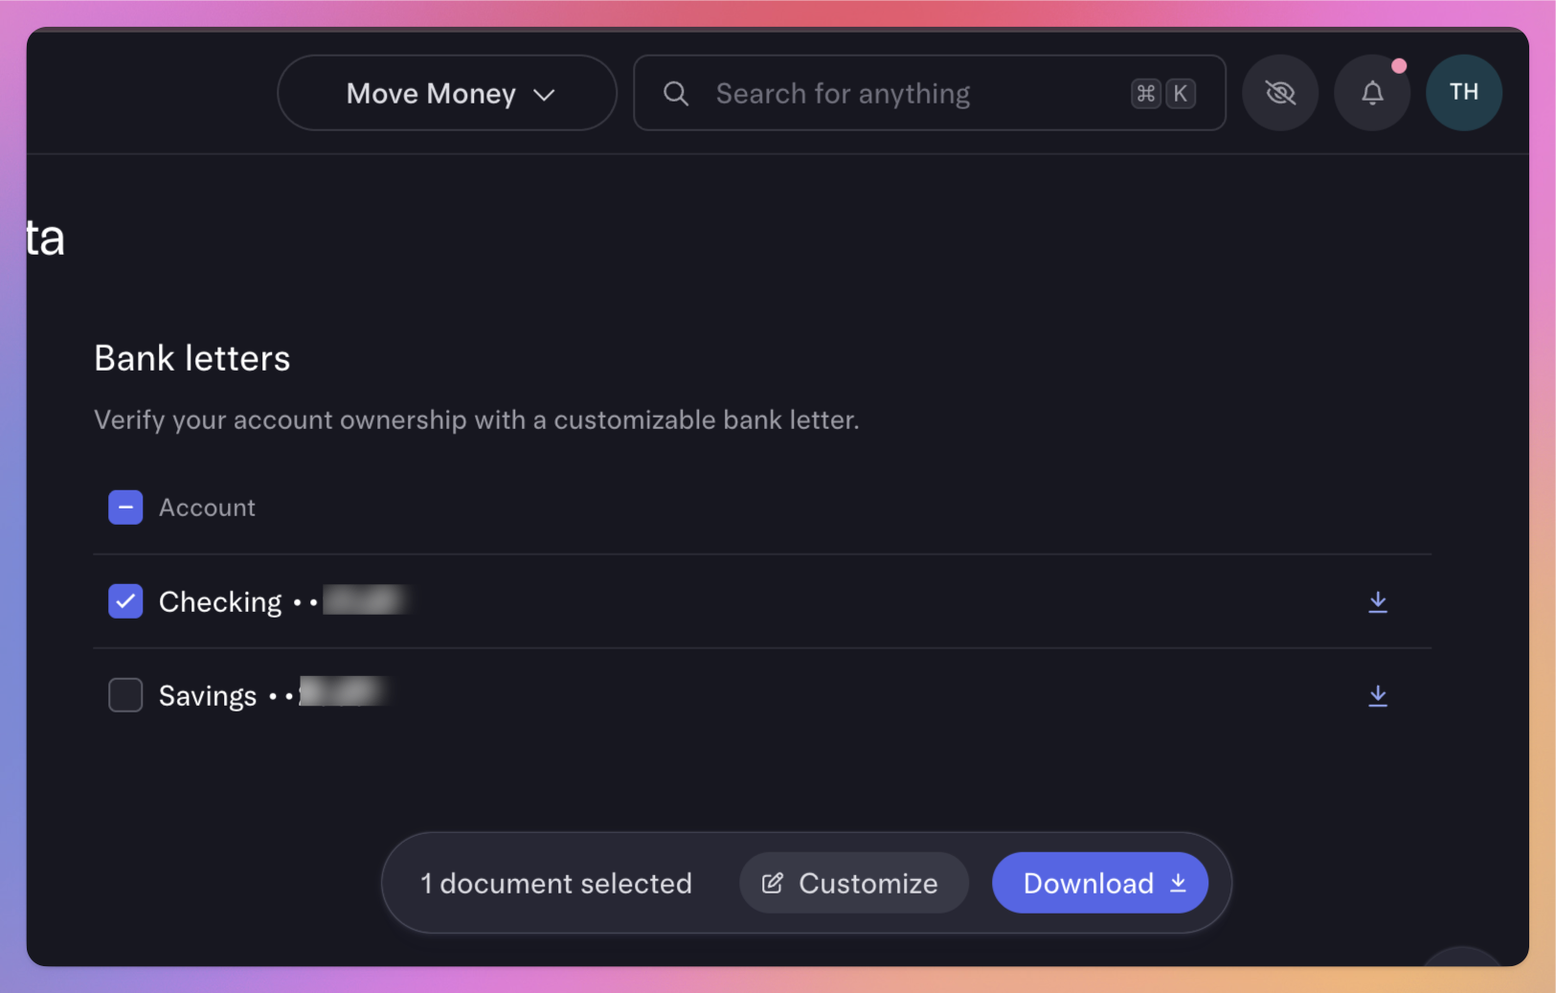Download the Checking bank letter via row icon
Screen dimensions: 1556x993
[1378, 601]
